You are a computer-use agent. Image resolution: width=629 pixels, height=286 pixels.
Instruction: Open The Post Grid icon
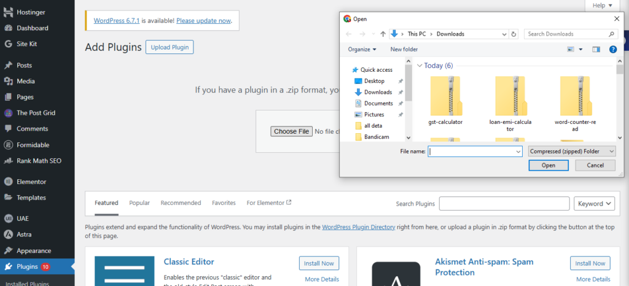tap(8, 113)
